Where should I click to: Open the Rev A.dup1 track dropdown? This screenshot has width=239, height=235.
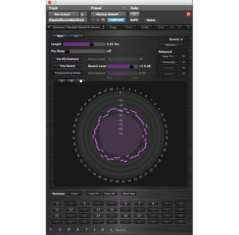pos(63,14)
